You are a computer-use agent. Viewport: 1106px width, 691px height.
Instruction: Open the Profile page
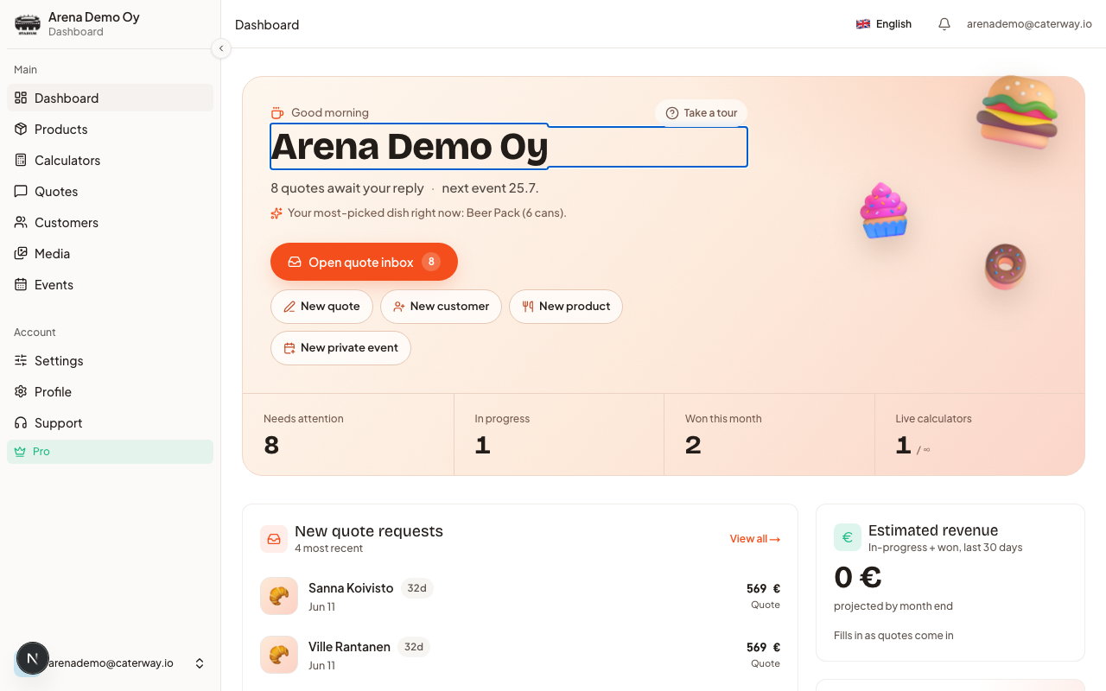click(x=110, y=391)
